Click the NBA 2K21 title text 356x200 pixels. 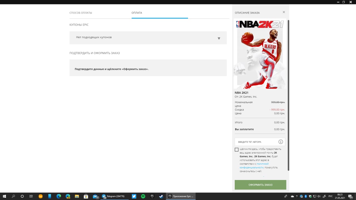[242, 93]
